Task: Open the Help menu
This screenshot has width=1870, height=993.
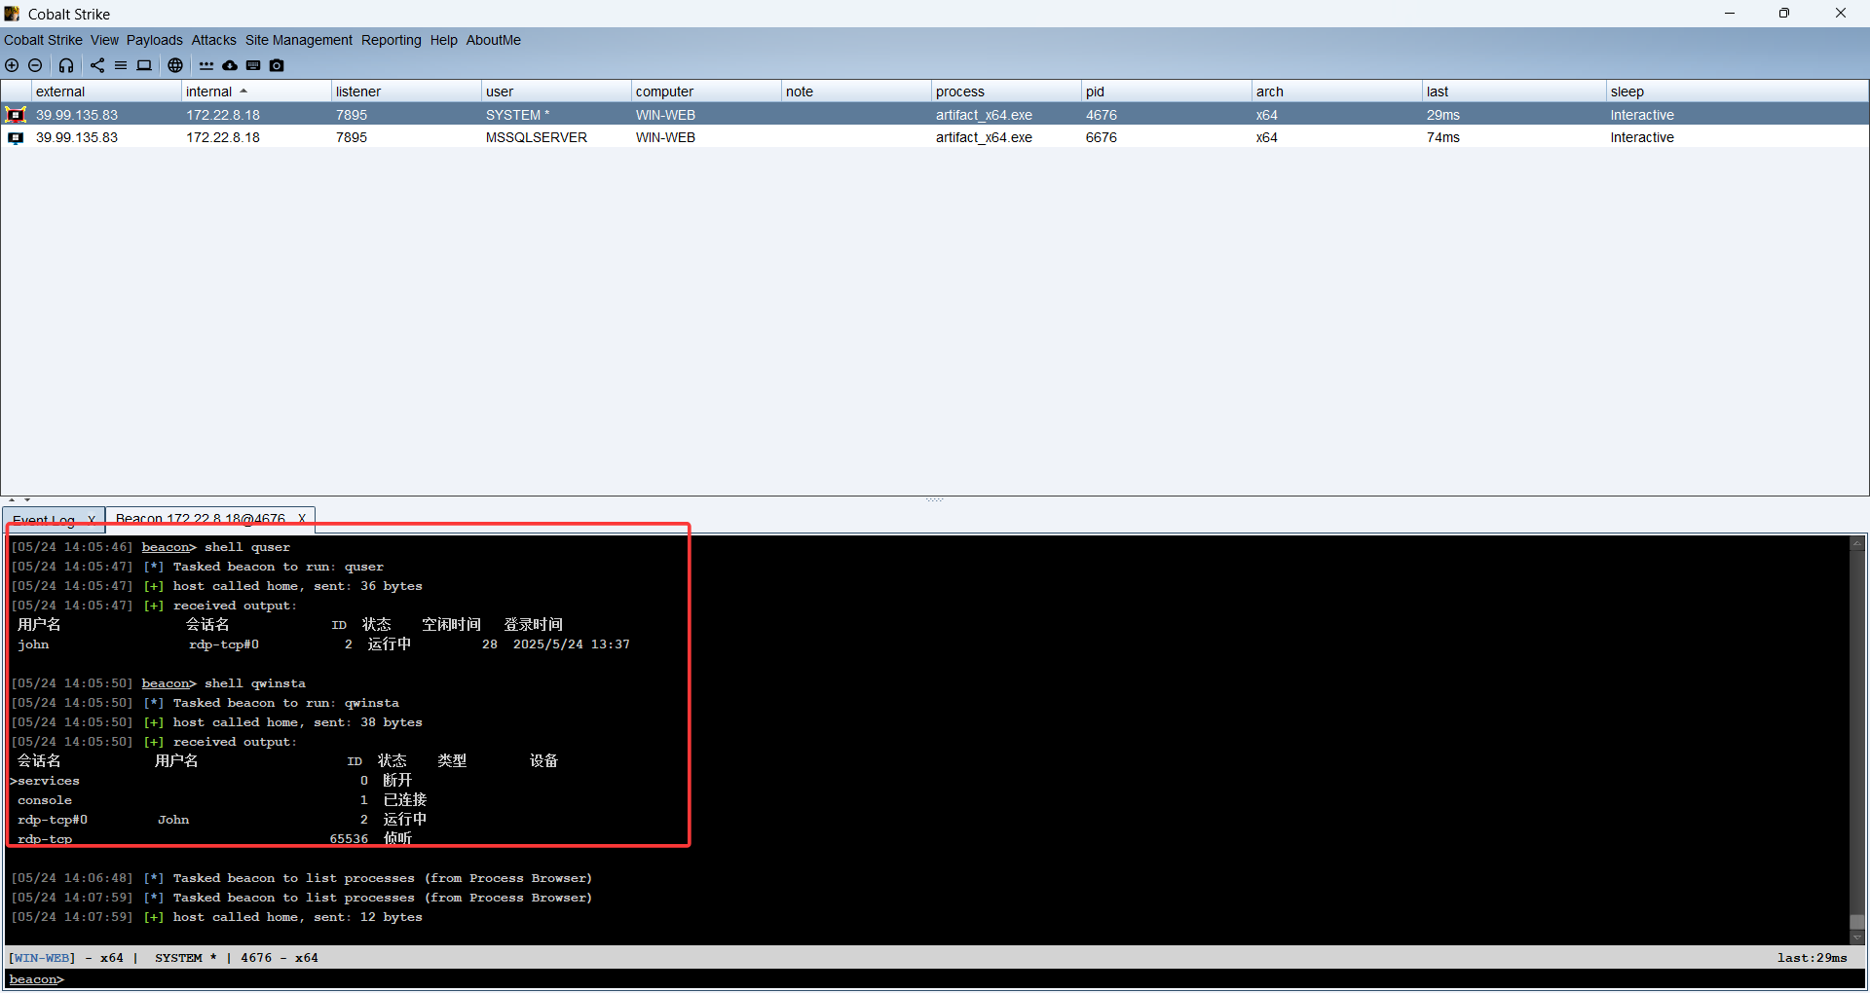Action: (x=444, y=40)
